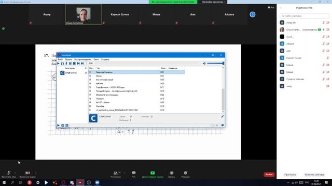Start recording with Запись button
The width and height of the screenshot is (332, 186).
pos(172,174)
